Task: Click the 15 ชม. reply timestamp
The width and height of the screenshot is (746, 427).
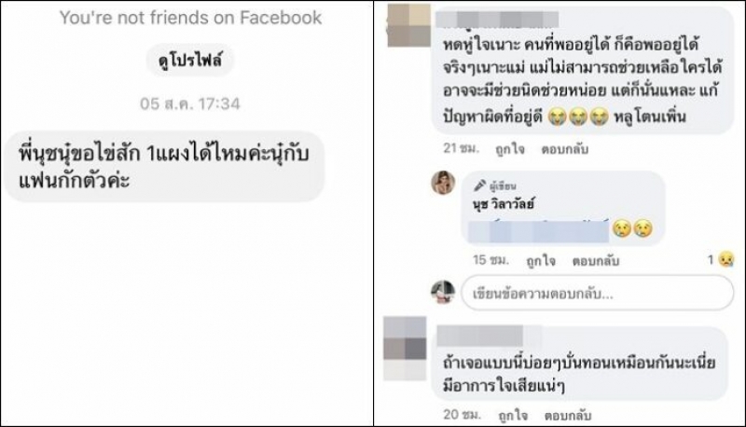Action: [x=491, y=260]
